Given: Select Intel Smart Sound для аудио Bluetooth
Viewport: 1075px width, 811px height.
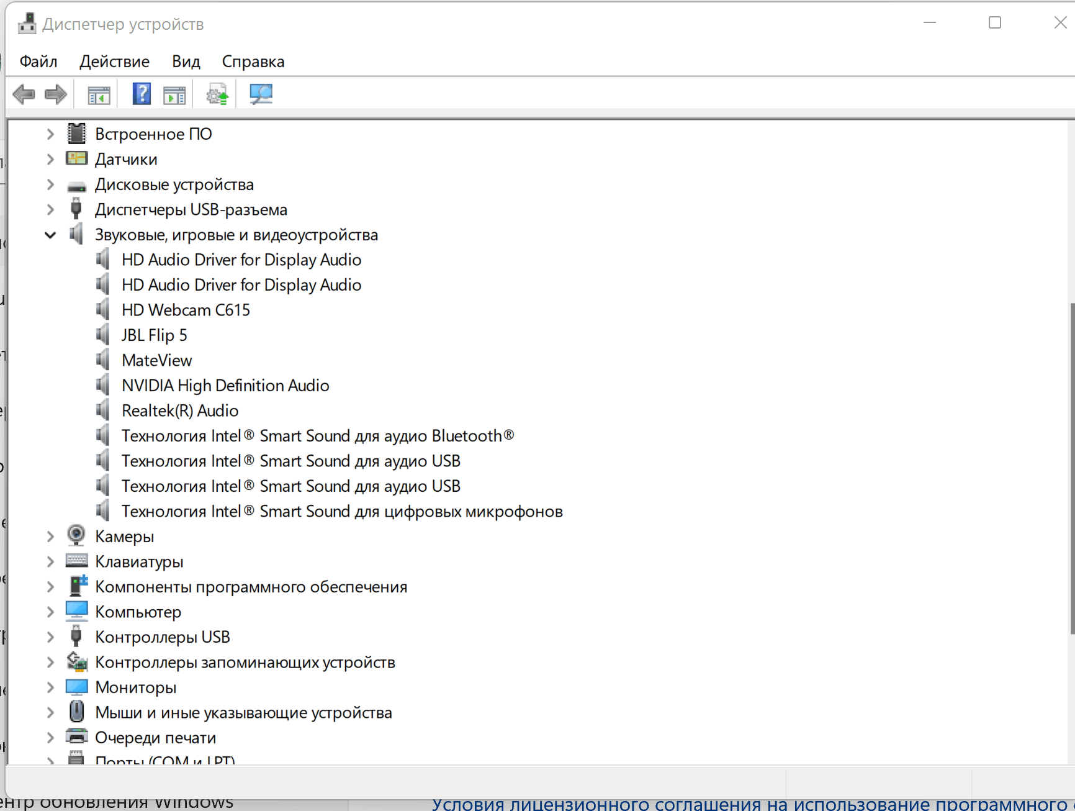Looking at the screenshot, I should [x=318, y=435].
